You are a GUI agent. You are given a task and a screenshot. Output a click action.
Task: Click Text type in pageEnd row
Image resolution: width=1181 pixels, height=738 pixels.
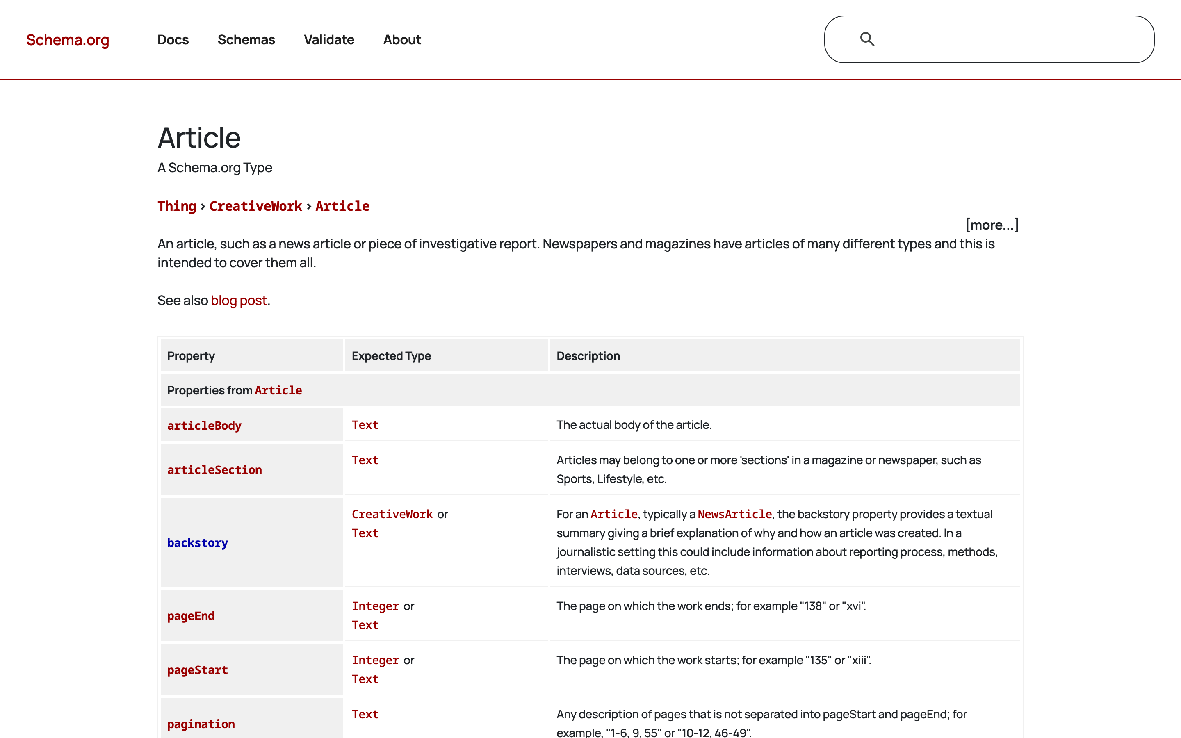pyautogui.click(x=365, y=625)
